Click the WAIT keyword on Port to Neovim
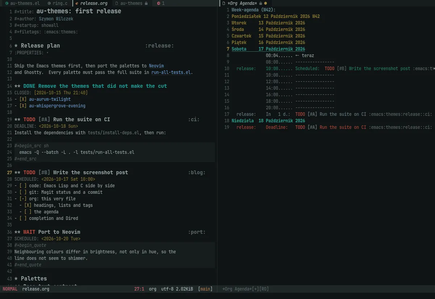The image size is (435, 299). pos(29,232)
